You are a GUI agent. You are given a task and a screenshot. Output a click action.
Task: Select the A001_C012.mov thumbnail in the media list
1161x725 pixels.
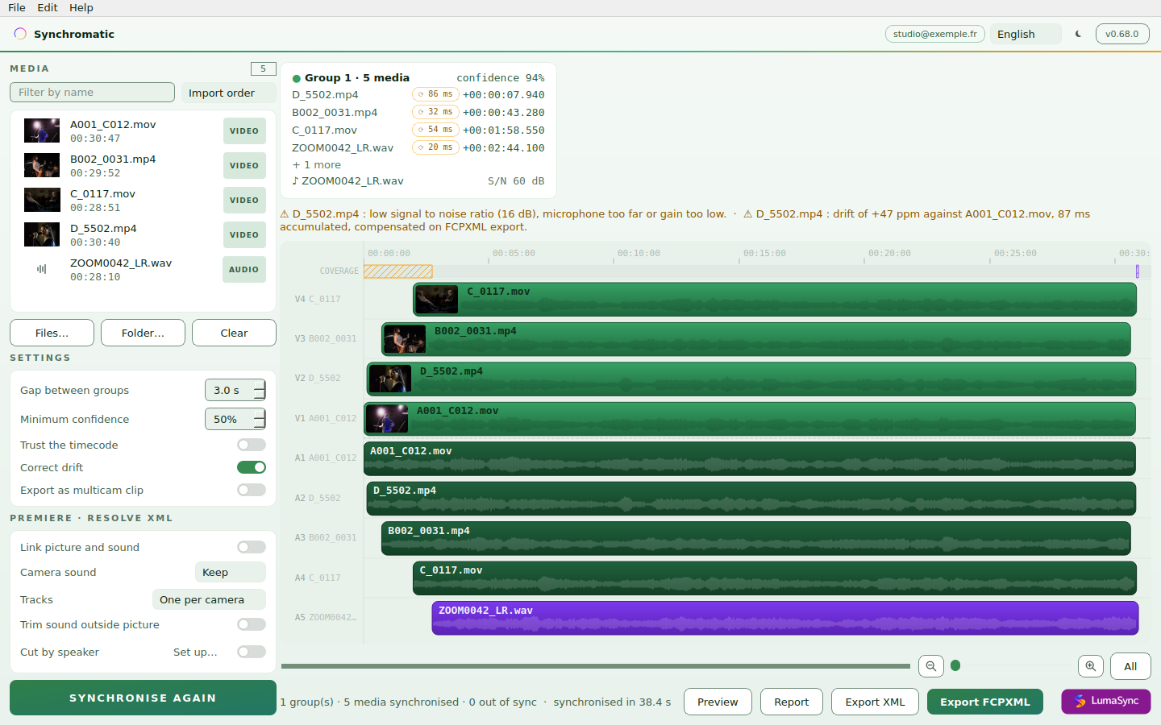pos(42,130)
